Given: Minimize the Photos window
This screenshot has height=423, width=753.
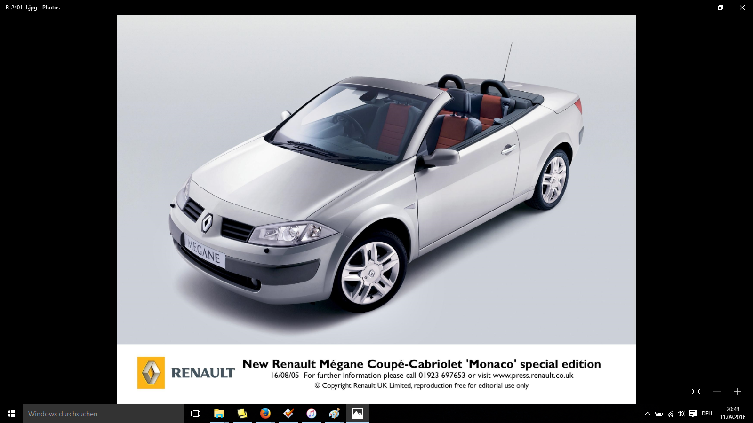Looking at the screenshot, I should [x=699, y=8].
